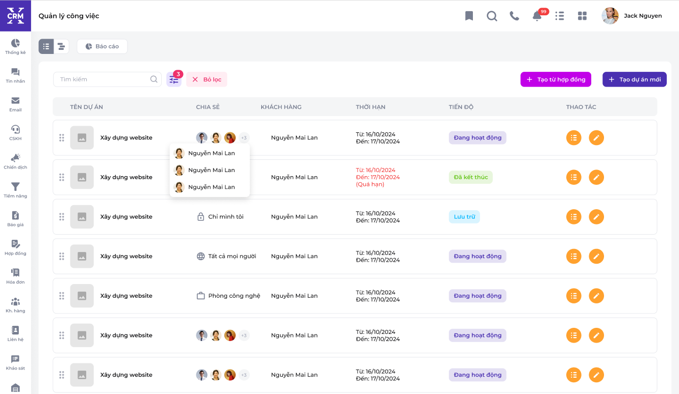Screen dimensions: 679x394
Task: Open Chiến dịch in the sidebar
Action: click(15, 161)
